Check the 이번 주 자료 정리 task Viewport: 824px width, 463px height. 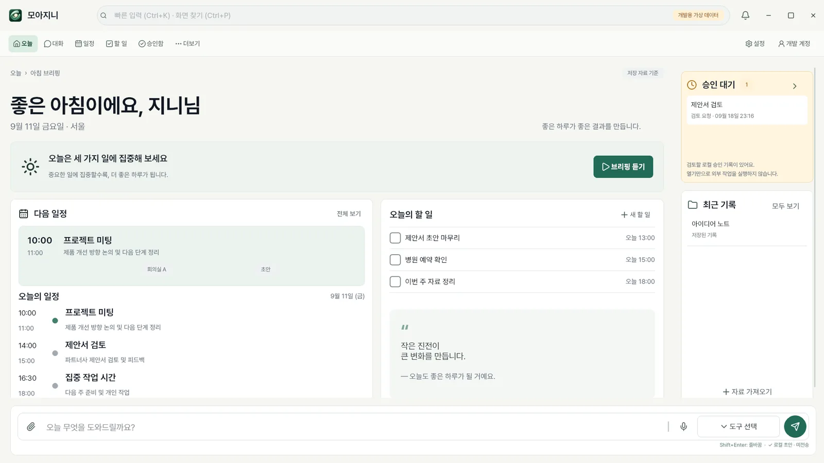(395, 281)
